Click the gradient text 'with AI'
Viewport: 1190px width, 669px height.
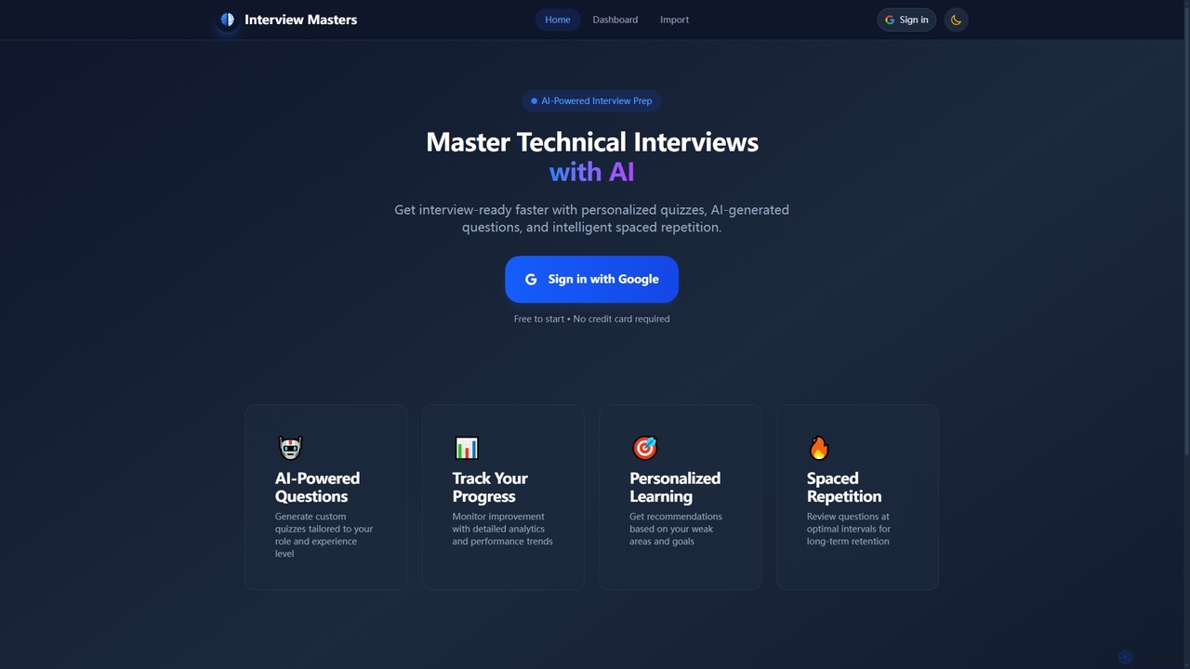pyautogui.click(x=592, y=172)
